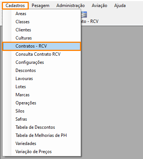Select Tabela de Melhorias de PH
Image resolution: width=143 pixels, height=159 pixels.
click(x=42, y=135)
